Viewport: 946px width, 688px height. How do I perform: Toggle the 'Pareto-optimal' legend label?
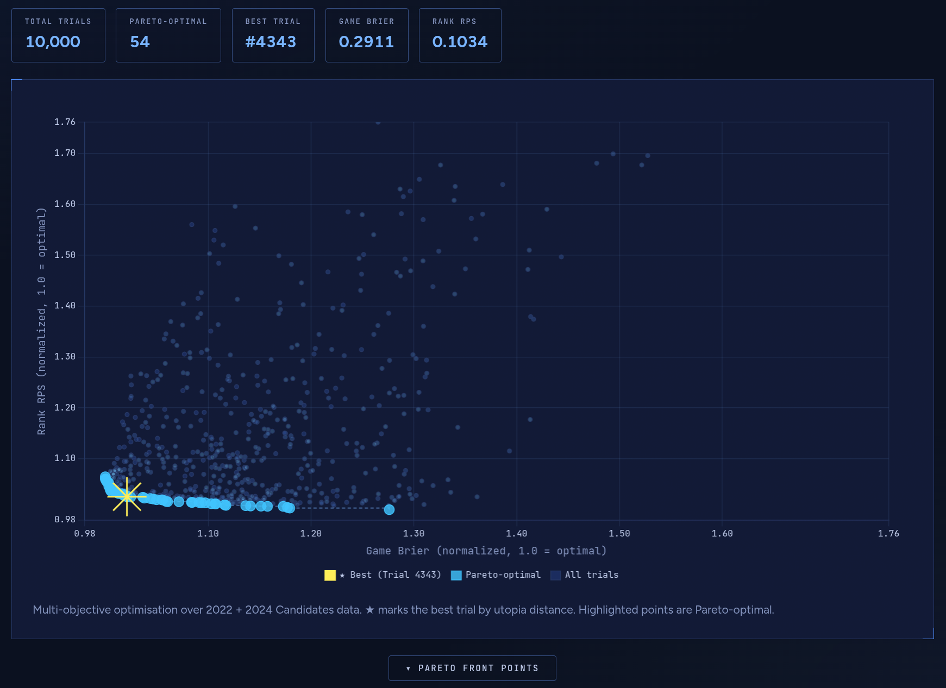pos(503,575)
